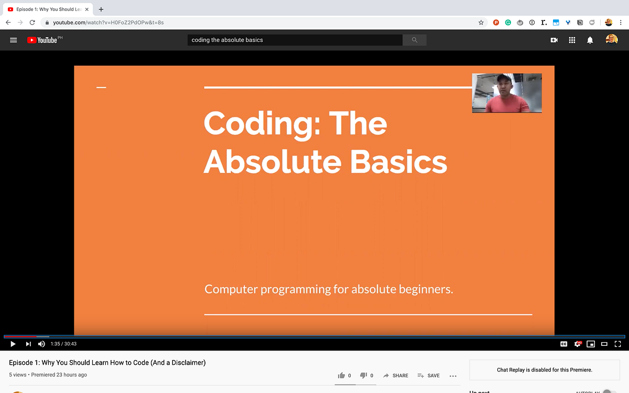Toggle the hamburger menu sidebar

[13, 40]
